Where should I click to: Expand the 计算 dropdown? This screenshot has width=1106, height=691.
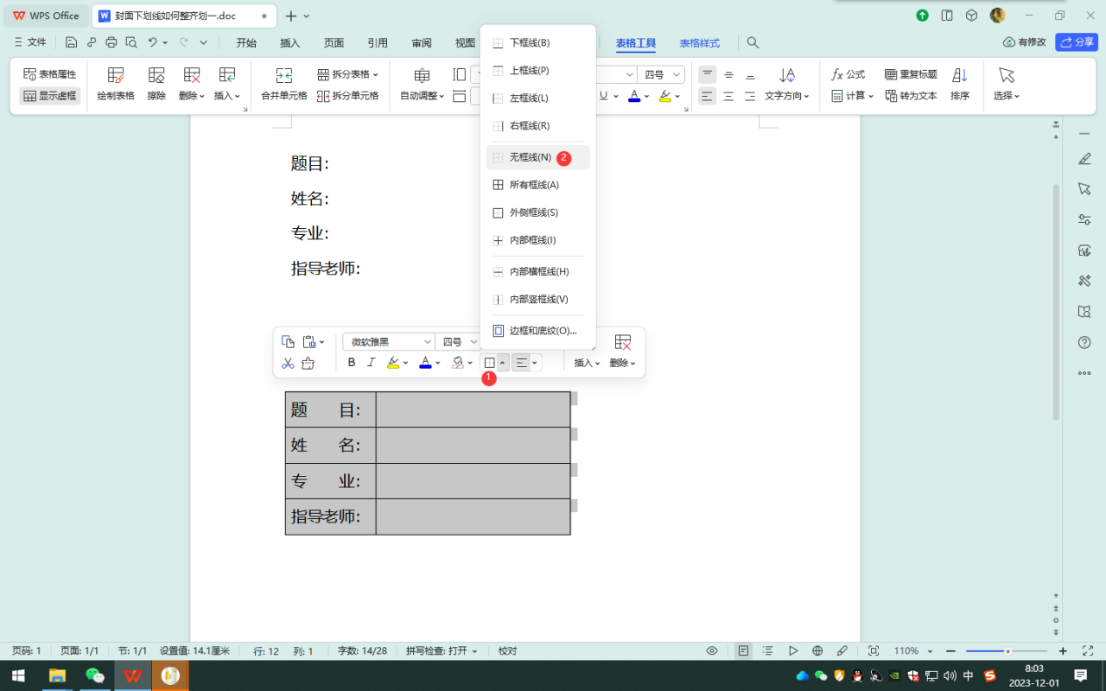[x=853, y=96]
